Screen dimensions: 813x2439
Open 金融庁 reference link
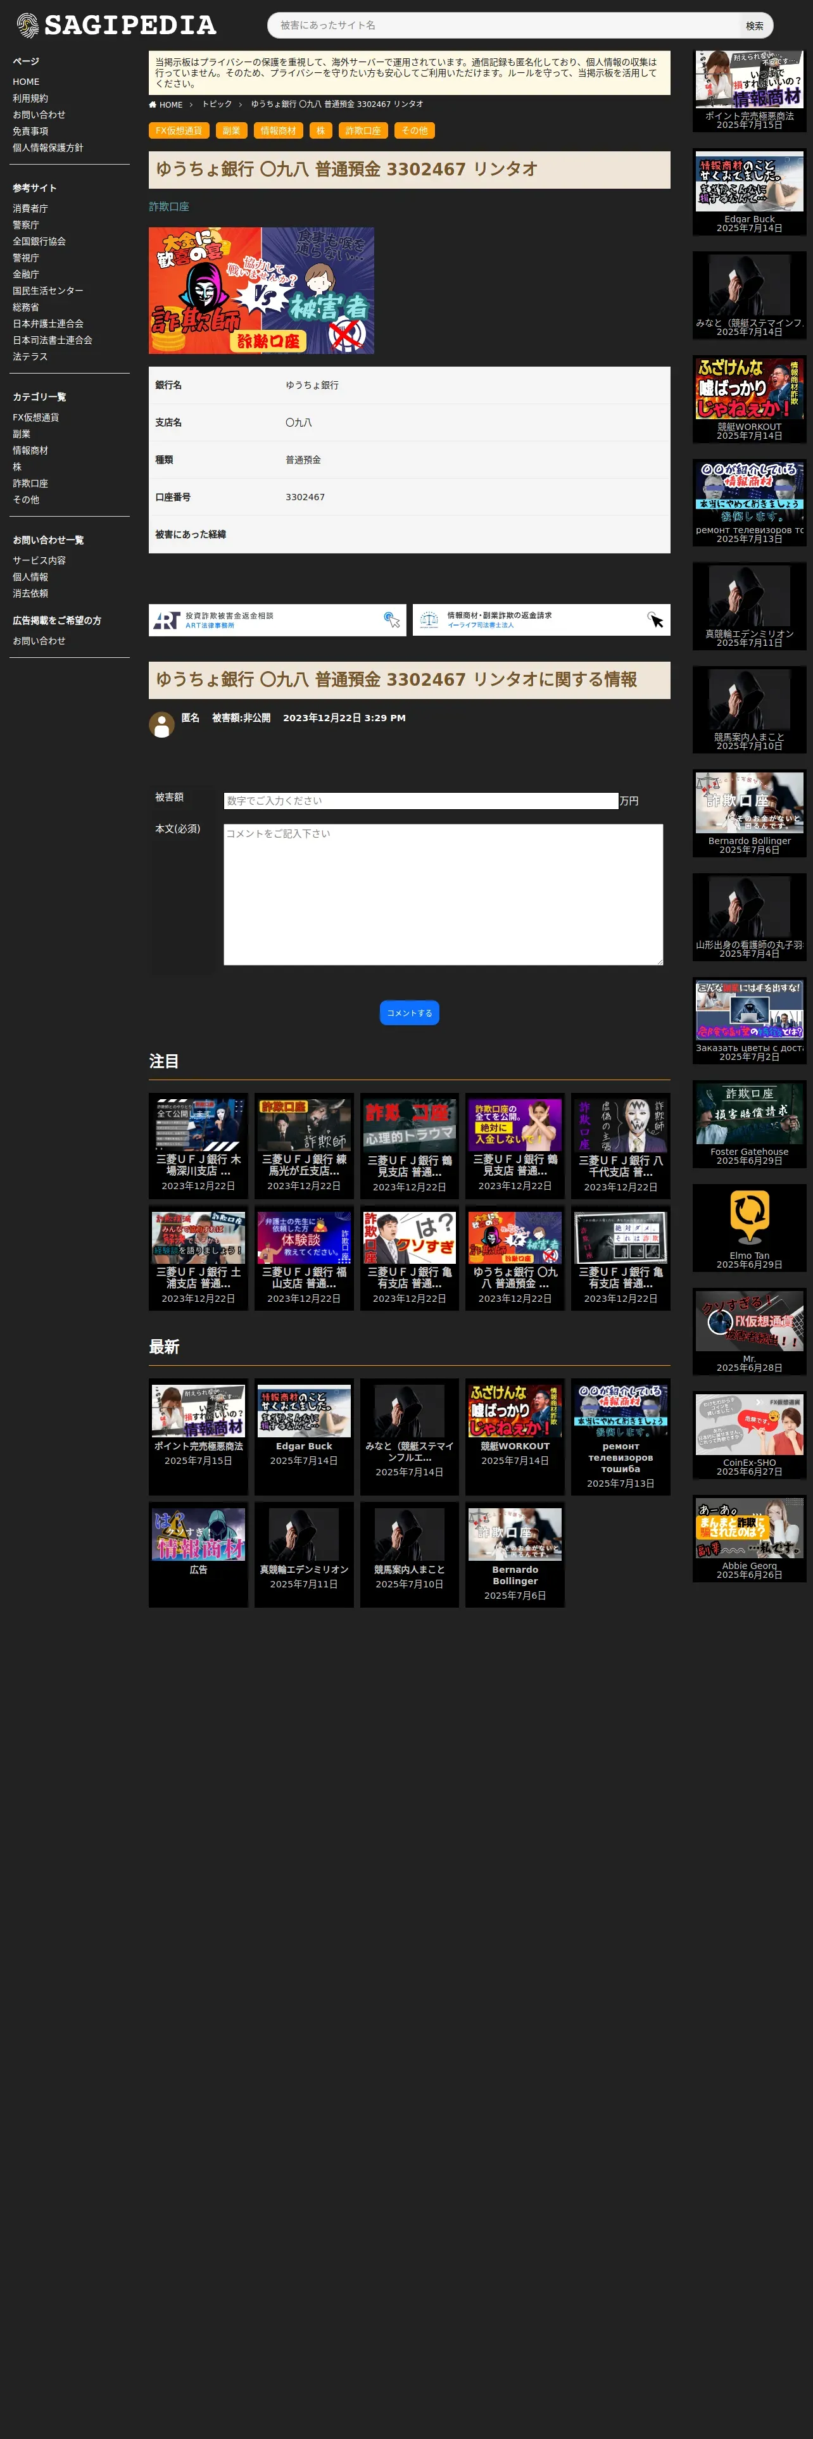[25, 275]
